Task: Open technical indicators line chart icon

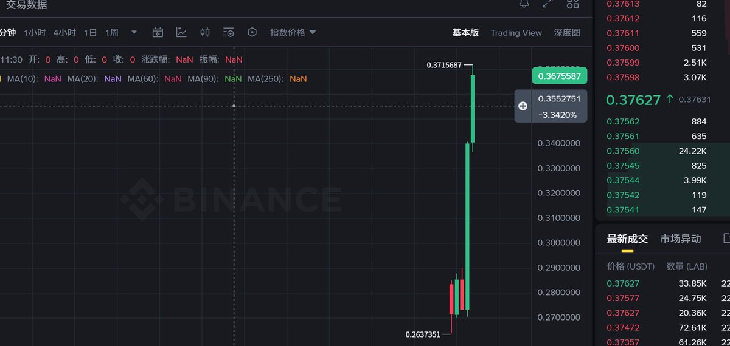Action: pos(181,32)
